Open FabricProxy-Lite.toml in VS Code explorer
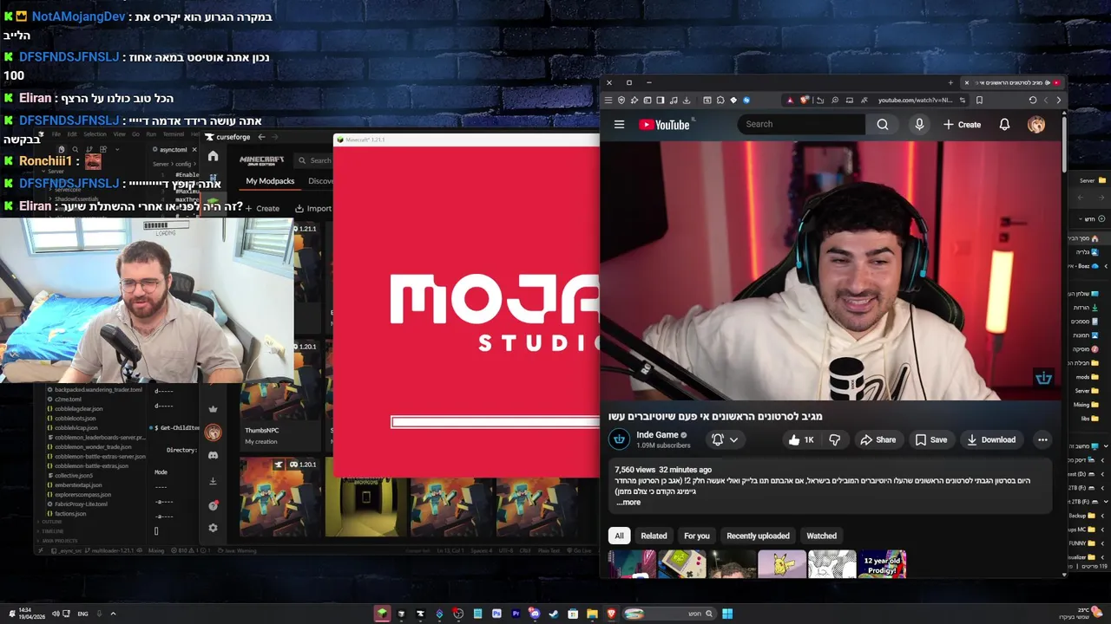This screenshot has height=624, width=1111. click(x=81, y=504)
